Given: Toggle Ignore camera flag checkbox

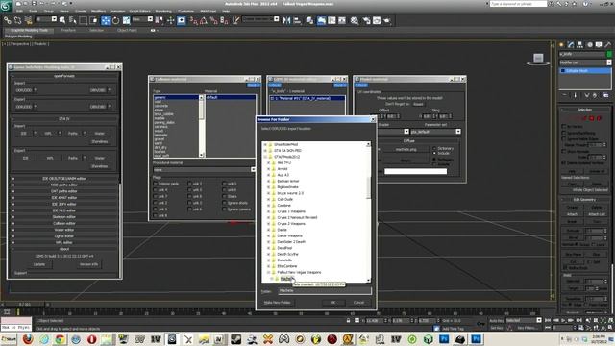Looking at the screenshot, I should pos(224,210).
